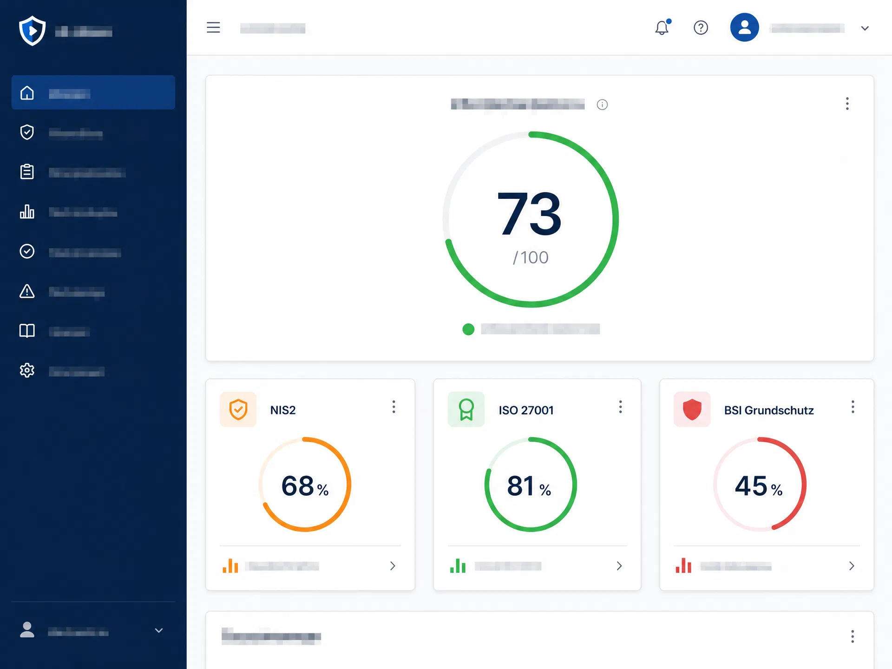Open ISO 27001 details with the right chevron
The width and height of the screenshot is (892, 669).
(619, 566)
